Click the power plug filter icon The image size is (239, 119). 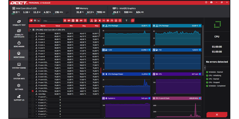pos(99,20)
